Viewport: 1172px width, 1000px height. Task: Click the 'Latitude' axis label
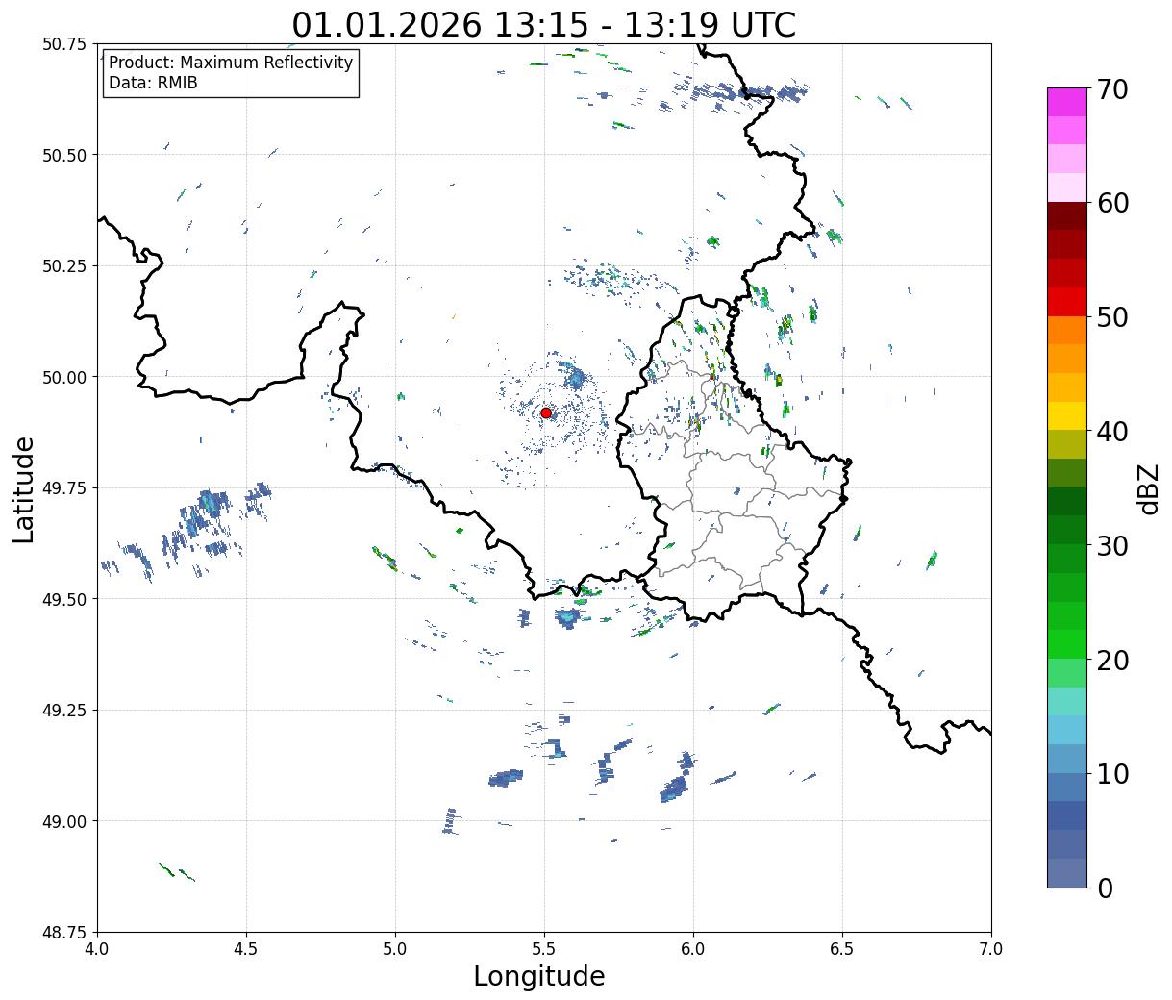point(24,489)
